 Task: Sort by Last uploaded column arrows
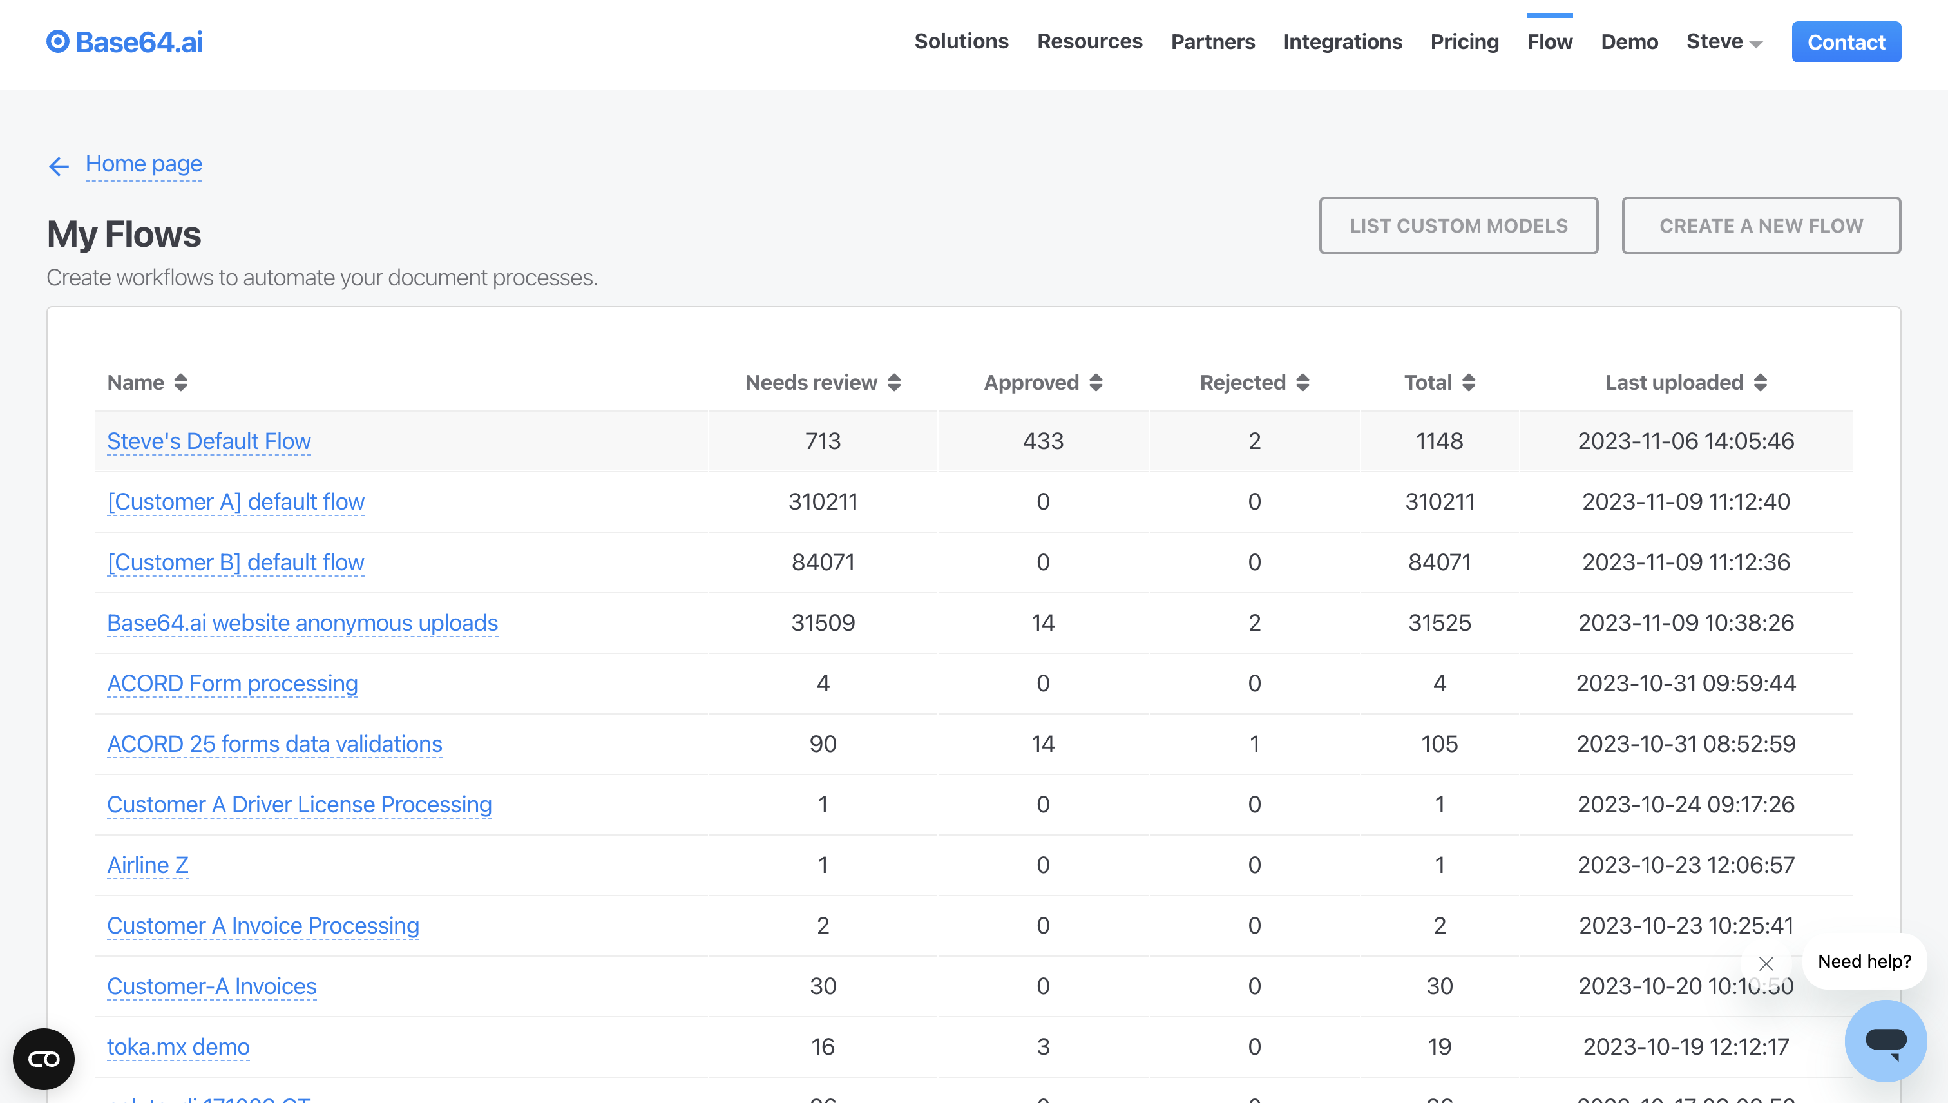click(x=1760, y=383)
